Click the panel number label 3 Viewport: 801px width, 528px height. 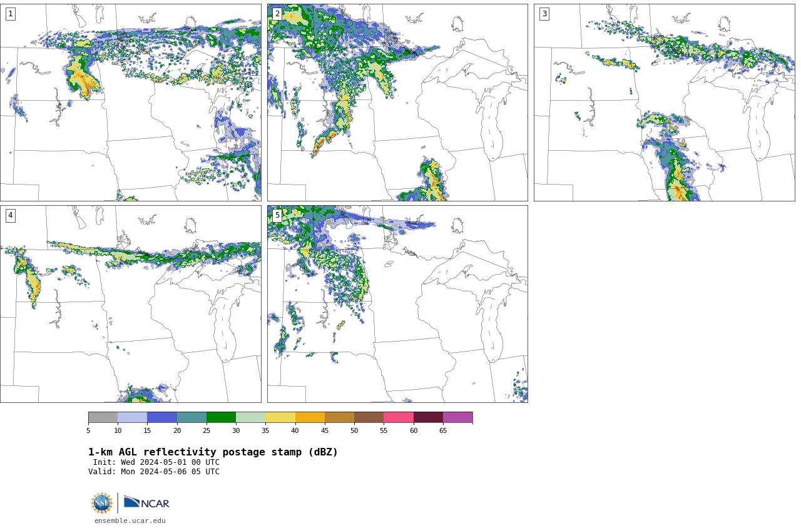[x=544, y=14]
